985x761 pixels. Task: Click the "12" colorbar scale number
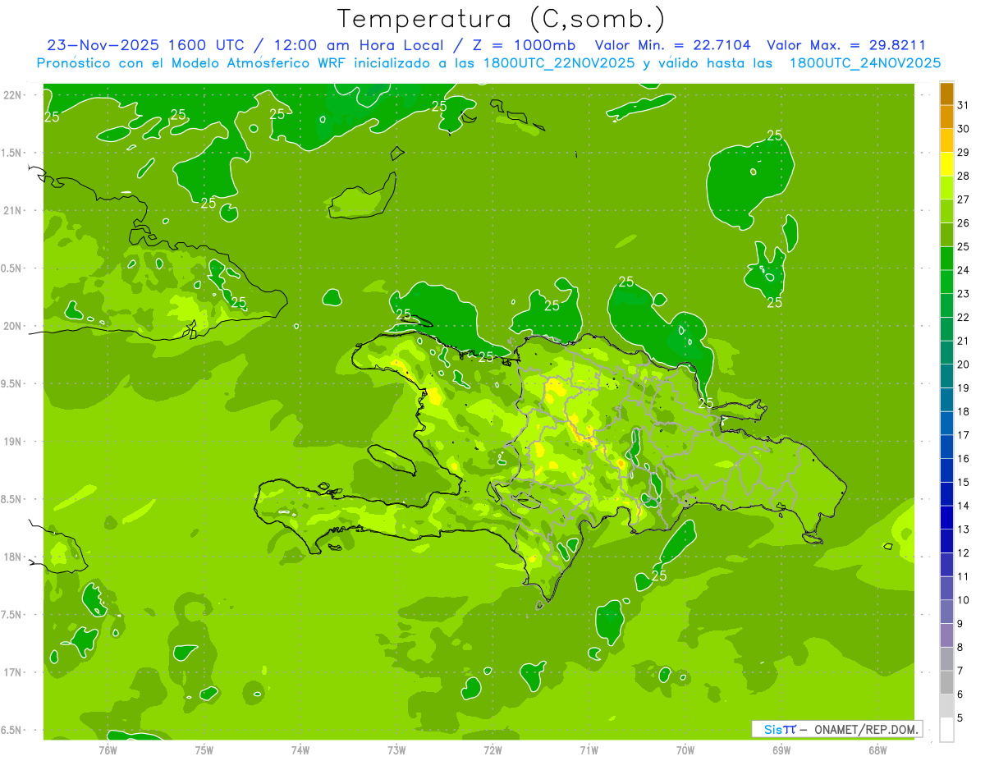964,552
